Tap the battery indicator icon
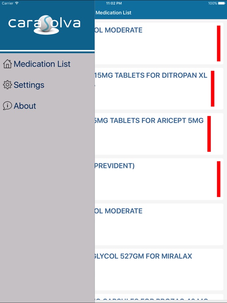Viewport: 227px width, 303px height. (222, 3)
